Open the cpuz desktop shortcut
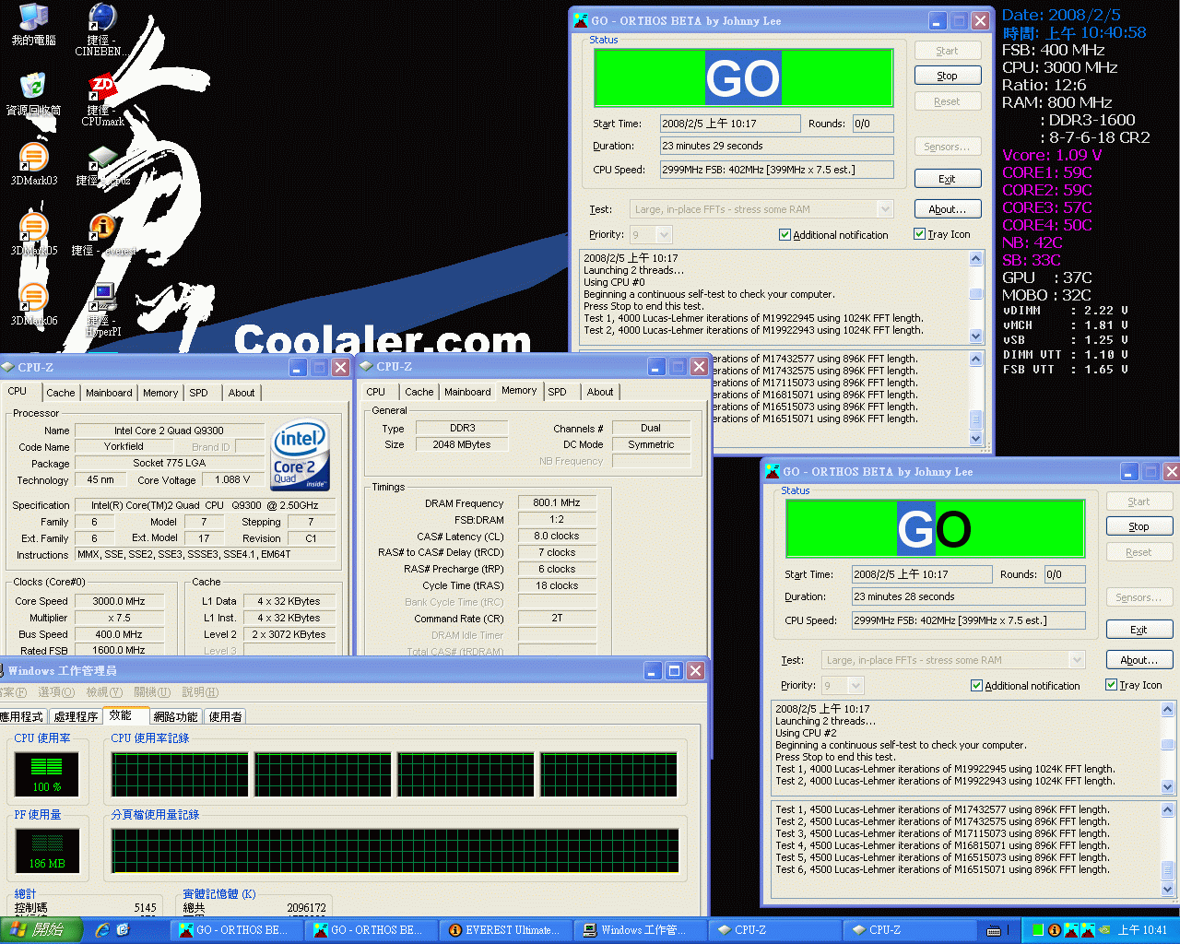 point(102,165)
